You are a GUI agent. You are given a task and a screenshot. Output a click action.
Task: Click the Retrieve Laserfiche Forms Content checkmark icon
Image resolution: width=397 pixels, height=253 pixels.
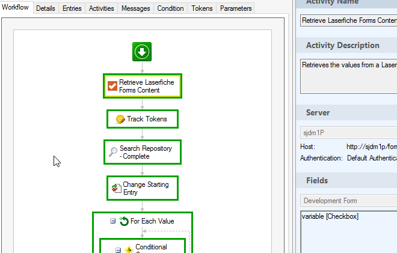(112, 86)
